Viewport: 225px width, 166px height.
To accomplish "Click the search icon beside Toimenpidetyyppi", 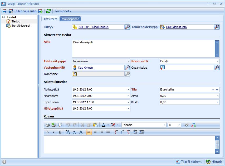I will click(217, 27).
